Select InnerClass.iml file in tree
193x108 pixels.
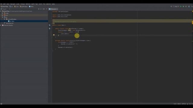(9, 23)
